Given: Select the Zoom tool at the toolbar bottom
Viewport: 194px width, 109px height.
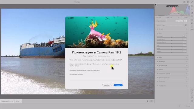Looking at the screenshot, I should tap(192, 90).
